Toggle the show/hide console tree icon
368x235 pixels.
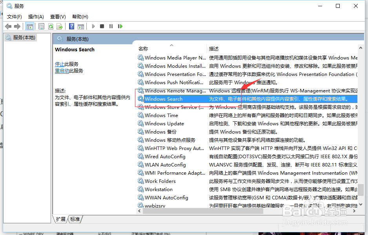29,27
